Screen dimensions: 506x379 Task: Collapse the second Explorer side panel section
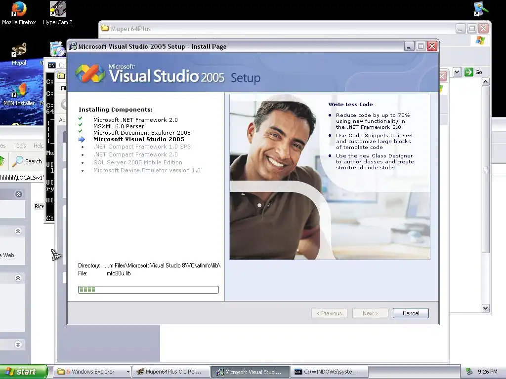point(18,231)
